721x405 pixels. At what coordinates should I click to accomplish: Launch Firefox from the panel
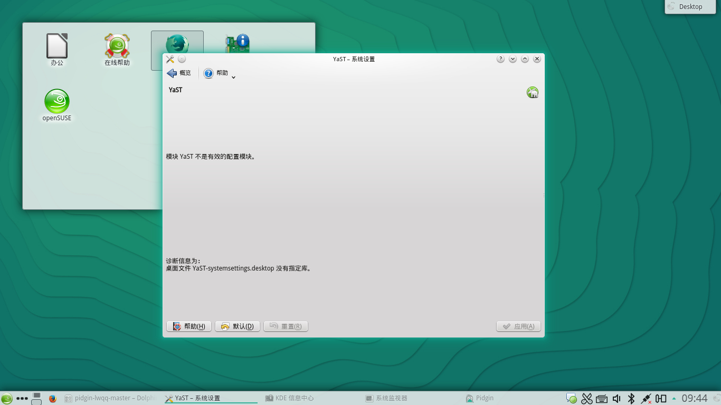pyautogui.click(x=52, y=399)
